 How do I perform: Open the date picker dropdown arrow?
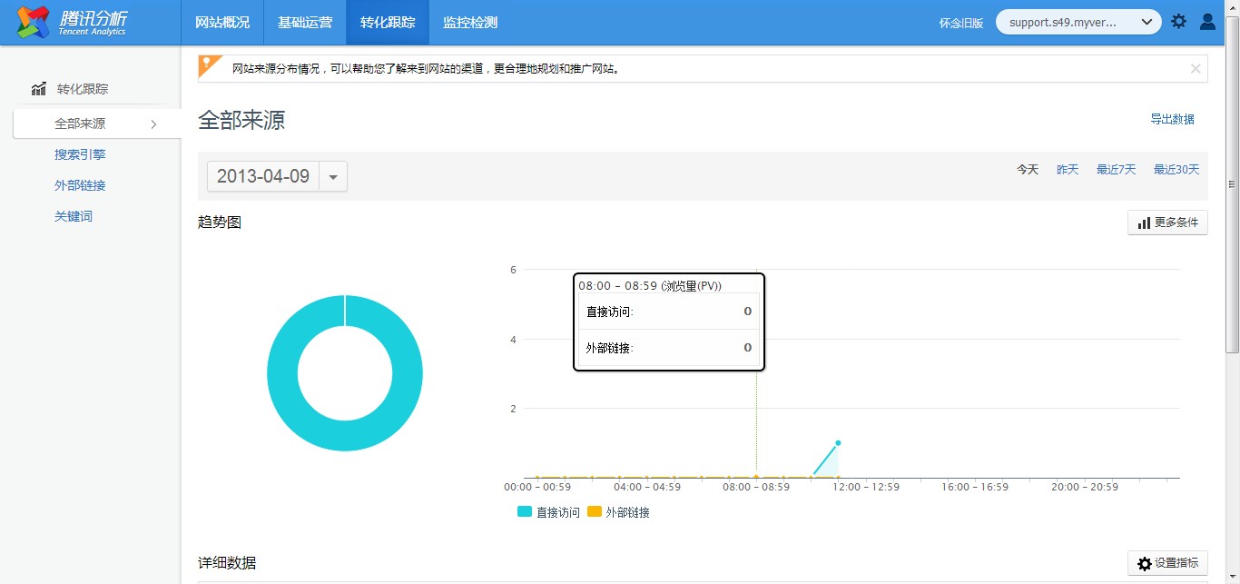tap(333, 177)
